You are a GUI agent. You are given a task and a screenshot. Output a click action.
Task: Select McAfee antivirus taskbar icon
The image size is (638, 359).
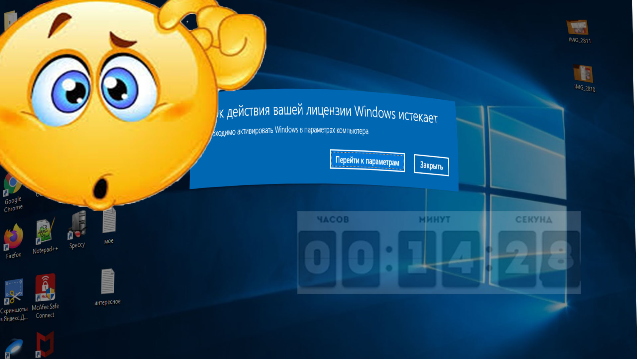pyautogui.click(x=44, y=344)
